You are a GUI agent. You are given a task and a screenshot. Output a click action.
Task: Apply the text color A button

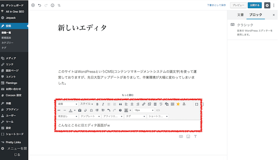71,110
